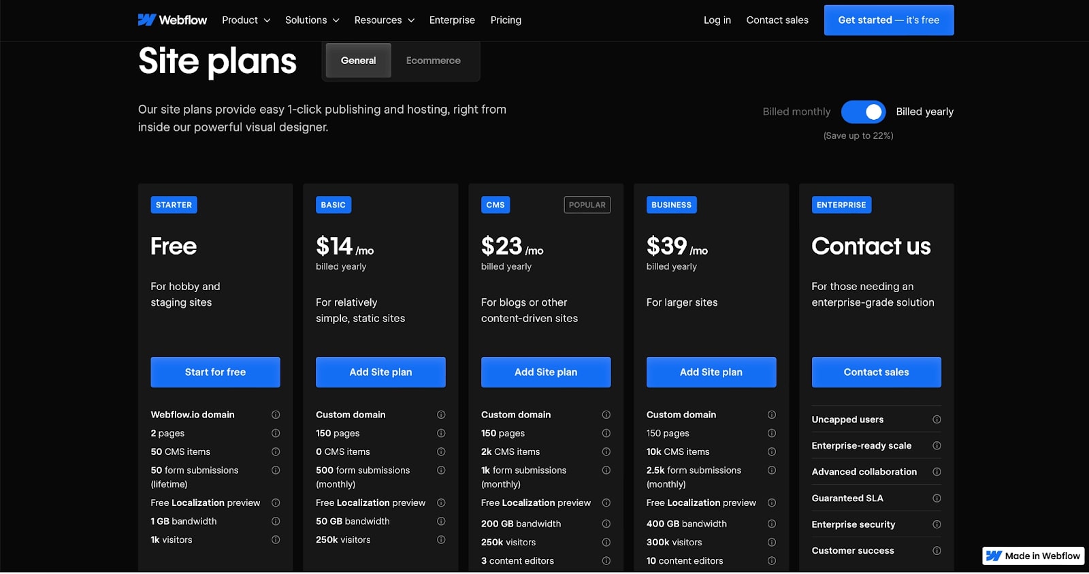This screenshot has width=1089, height=574.
Task: Show info for Guaranteed SLA
Action: click(x=937, y=498)
